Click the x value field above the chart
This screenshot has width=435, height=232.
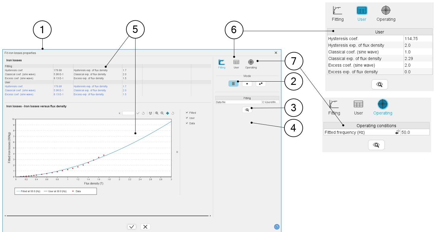pos(128,113)
